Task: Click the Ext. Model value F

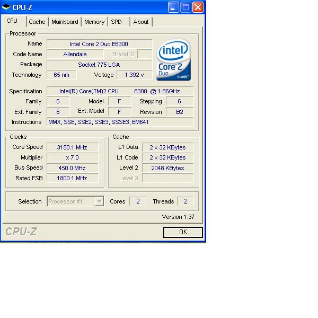Action: pyautogui.click(x=119, y=112)
